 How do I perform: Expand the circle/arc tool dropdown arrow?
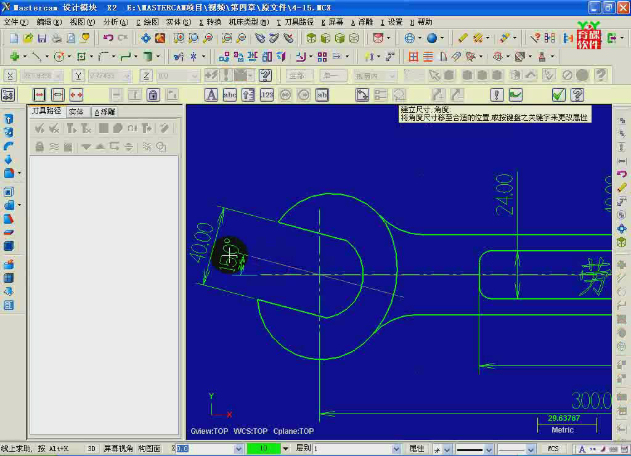[69, 57]
